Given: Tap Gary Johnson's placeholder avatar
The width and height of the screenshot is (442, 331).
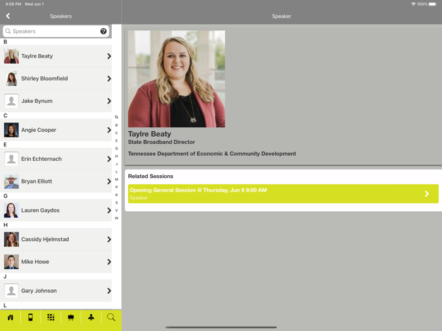Looking at the screenshot, I should point(11,291).
